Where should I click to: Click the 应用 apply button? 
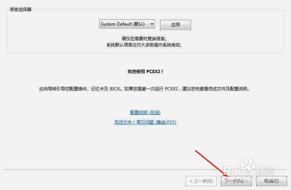[x=176, y=25]
